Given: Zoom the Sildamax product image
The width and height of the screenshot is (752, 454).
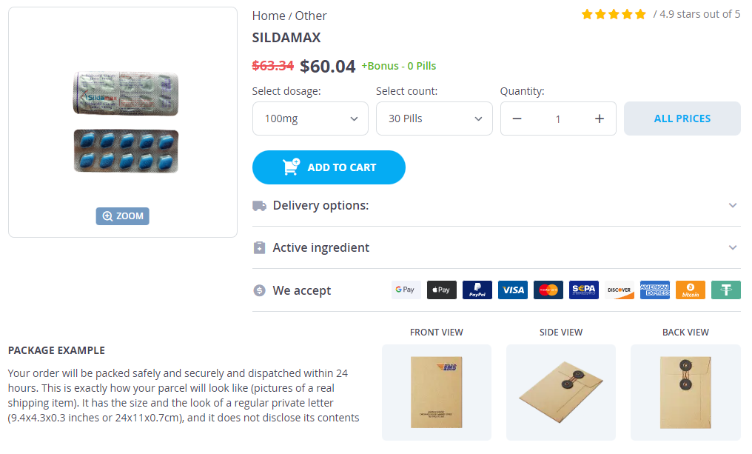Looking at the screenshot, I should [x=122, y=216].
